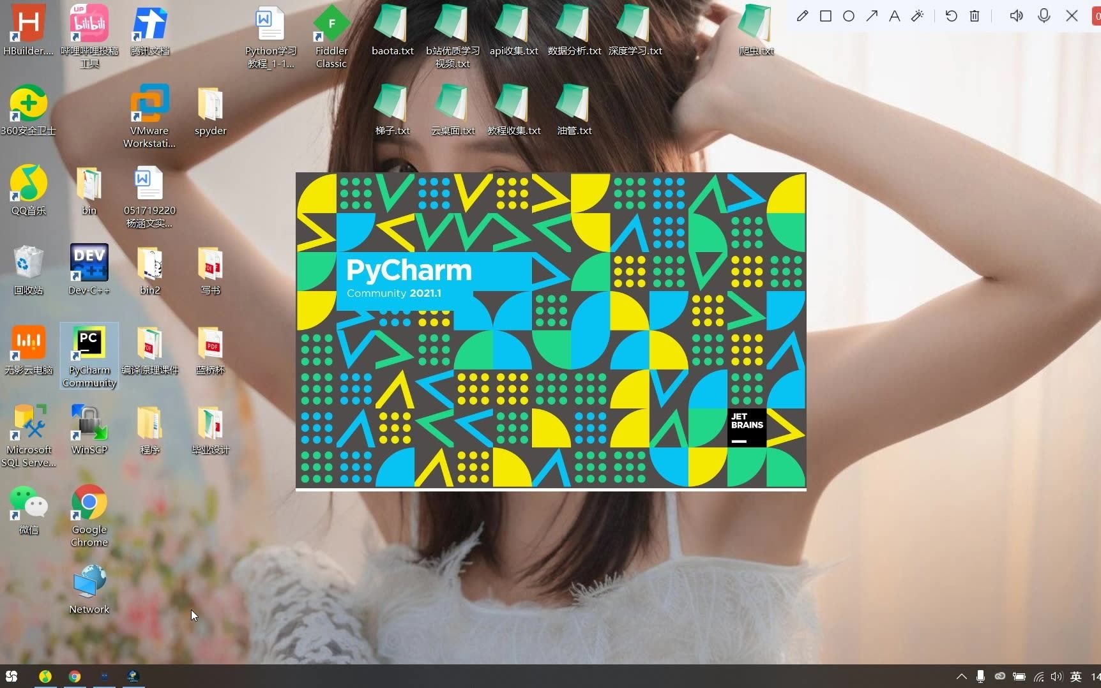Select the Network desktop icon
The height and width of the screenshot is (688, 1101).
pos(89,589)
